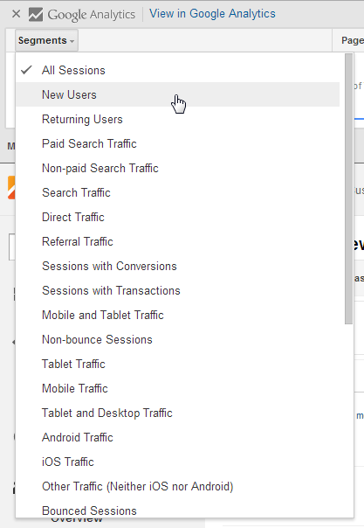Open View in Google Analytics link
The height and width of the screenshot is (528, 364).
212,14
